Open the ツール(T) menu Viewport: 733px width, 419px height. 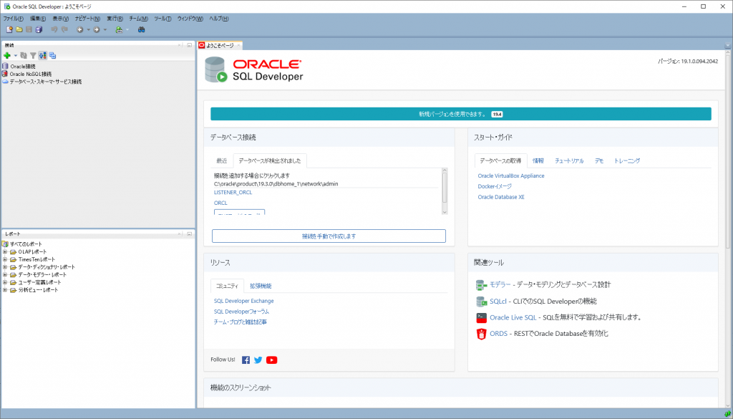tap(162, 18)
